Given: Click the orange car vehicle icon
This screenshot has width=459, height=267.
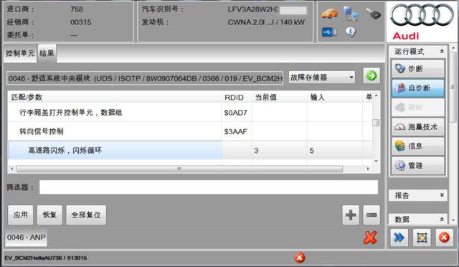Looking at the screenshot, I should click(330, 13).
